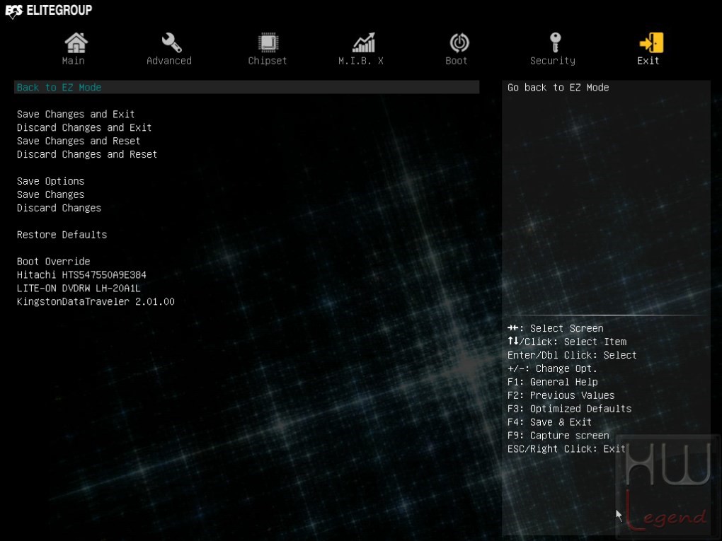722x541 pixels.
Task: Open the M.I.B. X chart icon
Action: pos(363,42)
